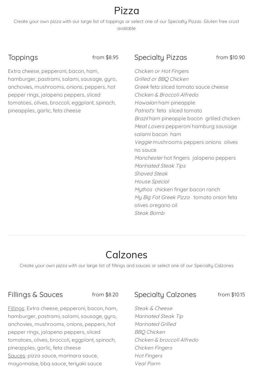Click the Specialty Pizzas price from $10.90

(x=230, y=57)
